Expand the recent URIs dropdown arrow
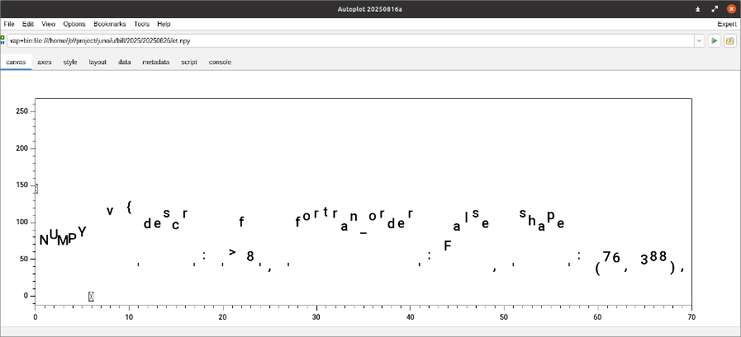This screenshot has height=337, width=741. pos(699,40)
